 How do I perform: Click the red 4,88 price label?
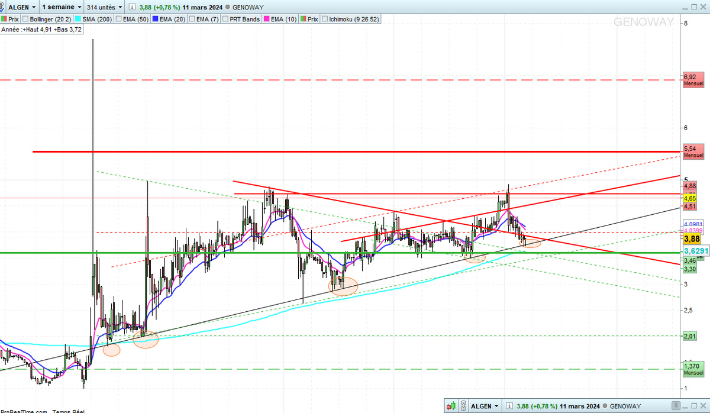coord(689,186)
